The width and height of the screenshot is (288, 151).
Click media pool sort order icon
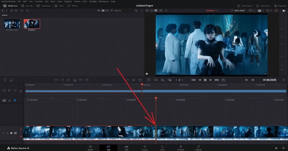[x=136, y=11]
